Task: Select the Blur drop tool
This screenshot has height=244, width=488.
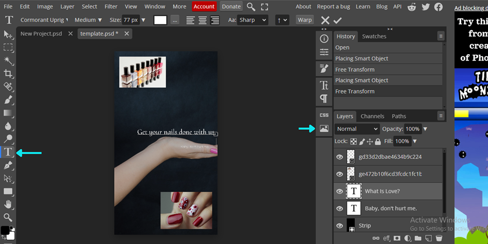Action: [x=8, y=126]
